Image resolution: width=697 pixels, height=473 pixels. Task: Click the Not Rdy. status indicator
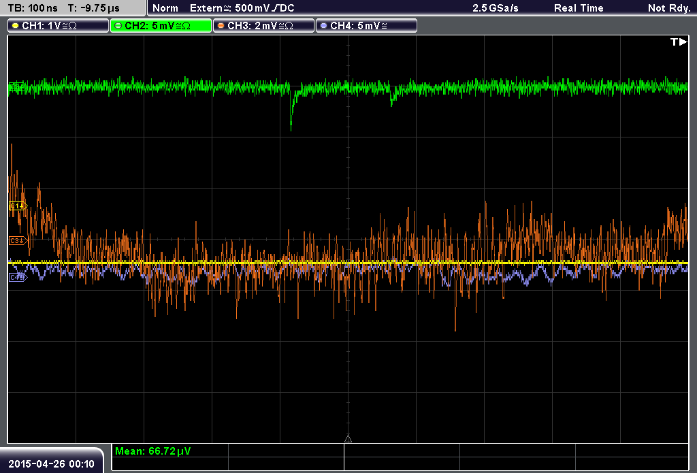pyautogui.click(x=669, y=8)
